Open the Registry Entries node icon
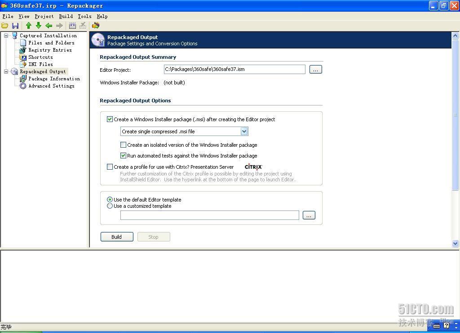This screenshot has width=460, height=333. (23, 50)
